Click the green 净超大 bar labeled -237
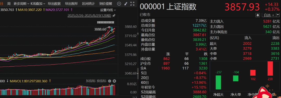This screenshot has height=98, width=281. click(x=218, y=82)
